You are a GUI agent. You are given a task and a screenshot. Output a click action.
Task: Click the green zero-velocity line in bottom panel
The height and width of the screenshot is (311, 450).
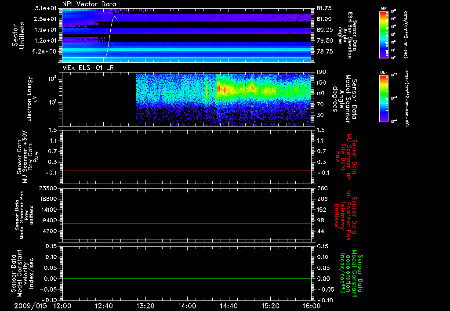pos(187,278)
